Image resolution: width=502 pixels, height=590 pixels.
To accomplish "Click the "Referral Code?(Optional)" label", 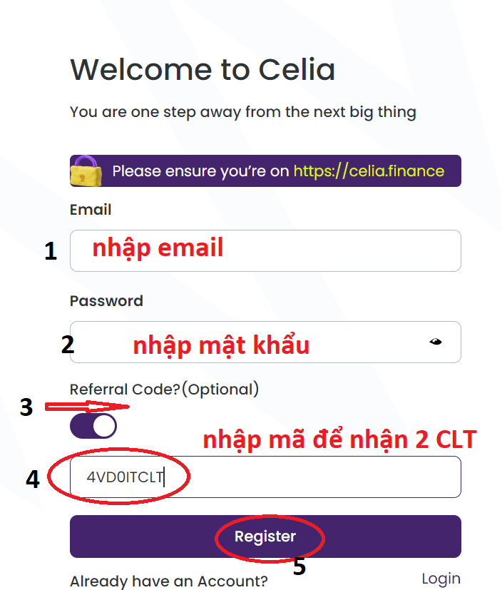I will (x=164, y=390).
